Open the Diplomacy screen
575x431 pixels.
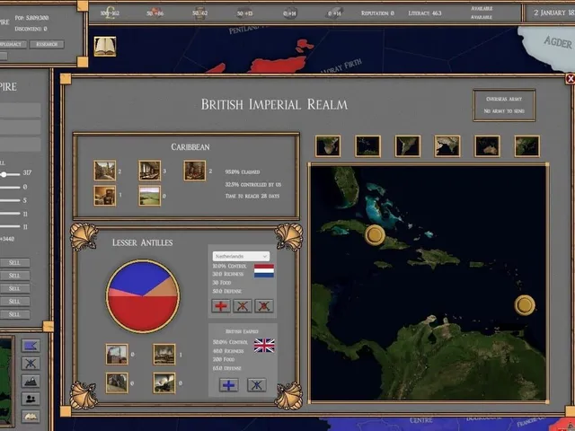(x=12, y=44)
